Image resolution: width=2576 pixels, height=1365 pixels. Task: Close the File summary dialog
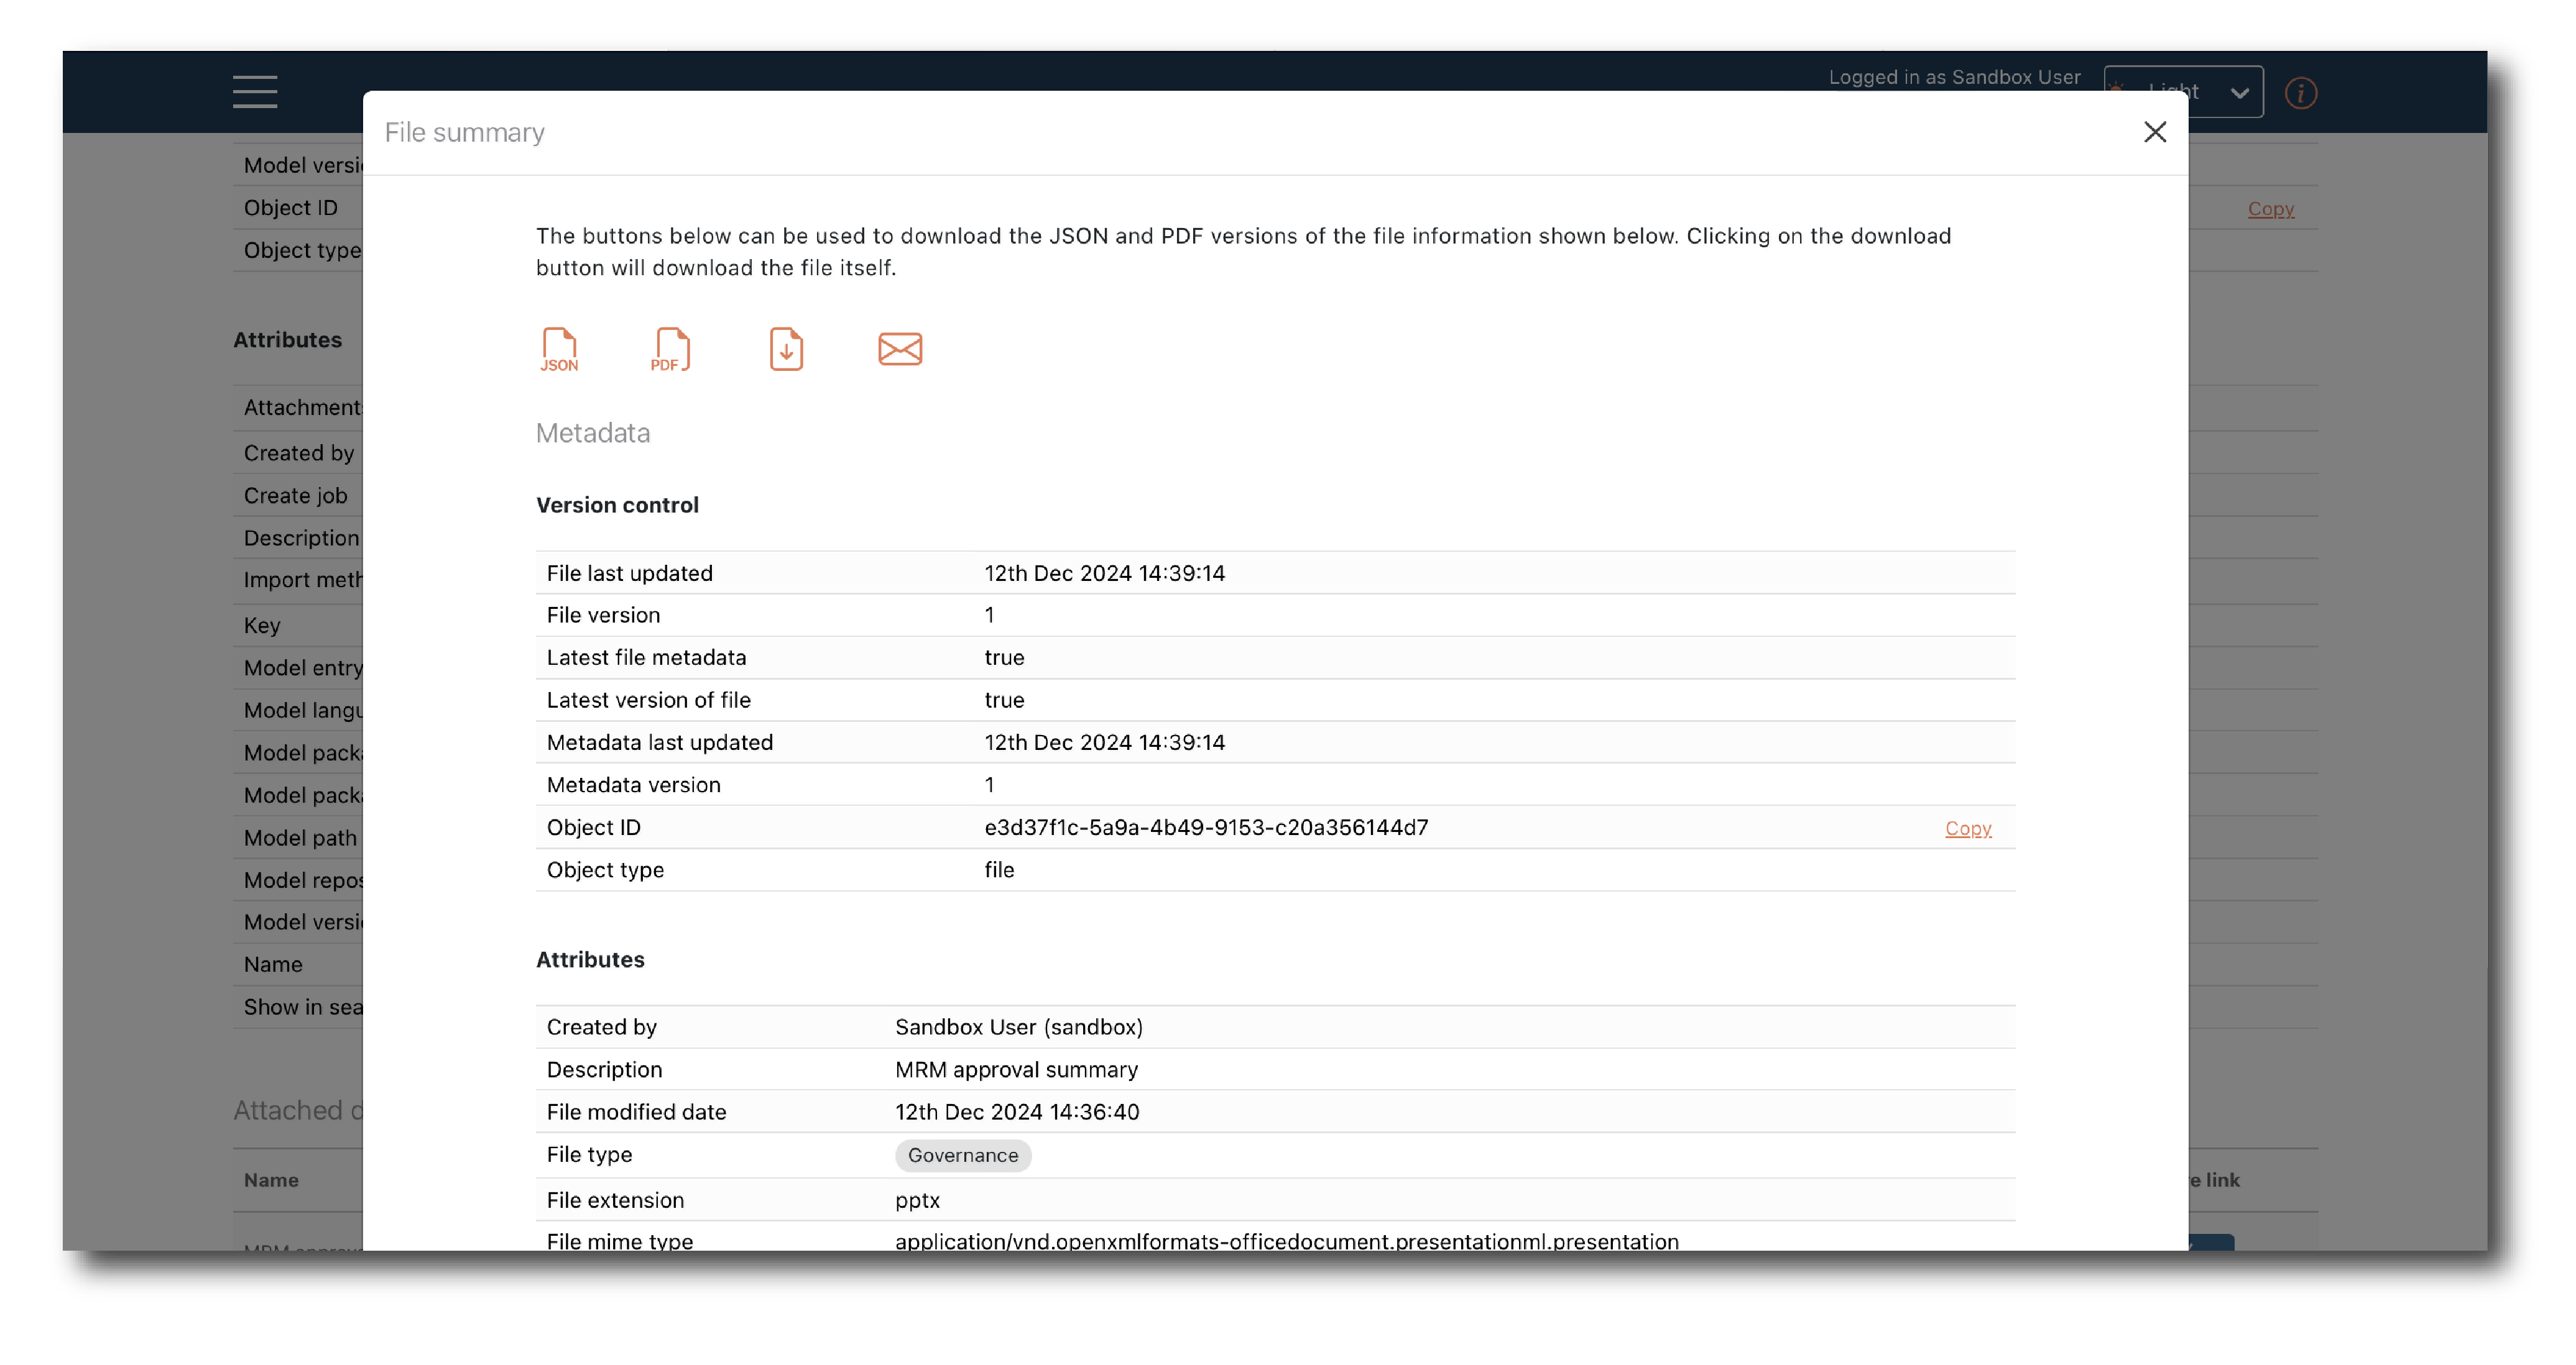coord(2155,132)
